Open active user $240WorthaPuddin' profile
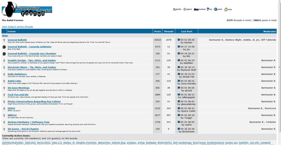 click(13, 142)
